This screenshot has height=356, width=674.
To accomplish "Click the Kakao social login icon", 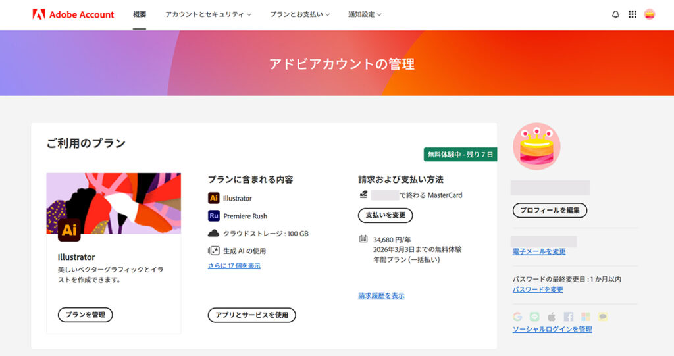I will point(603,317).
